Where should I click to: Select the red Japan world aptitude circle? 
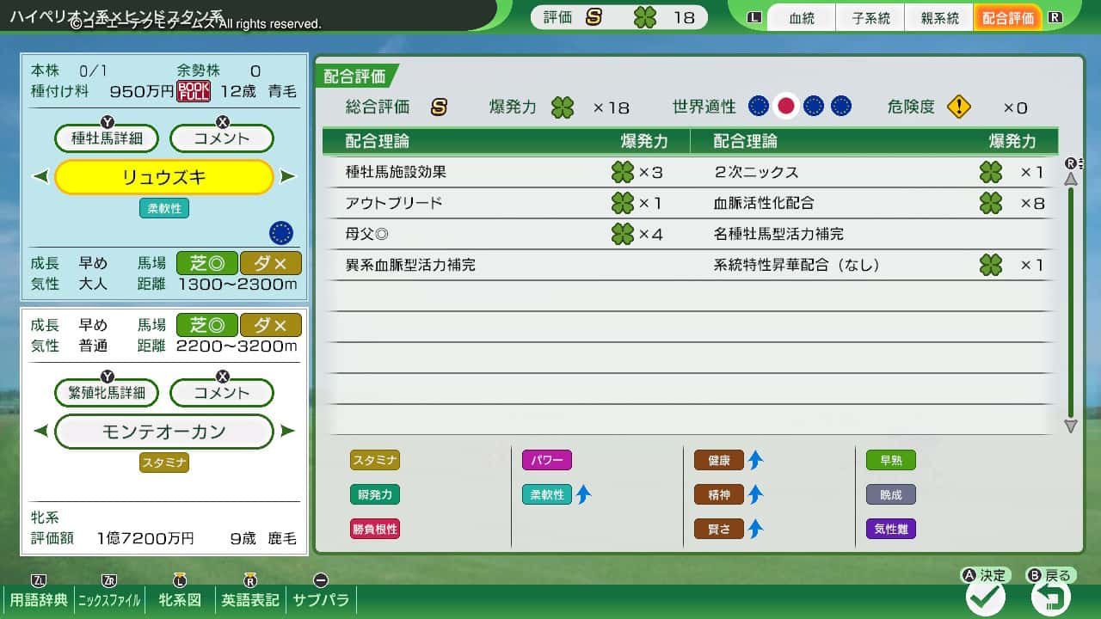click(784, 106)
